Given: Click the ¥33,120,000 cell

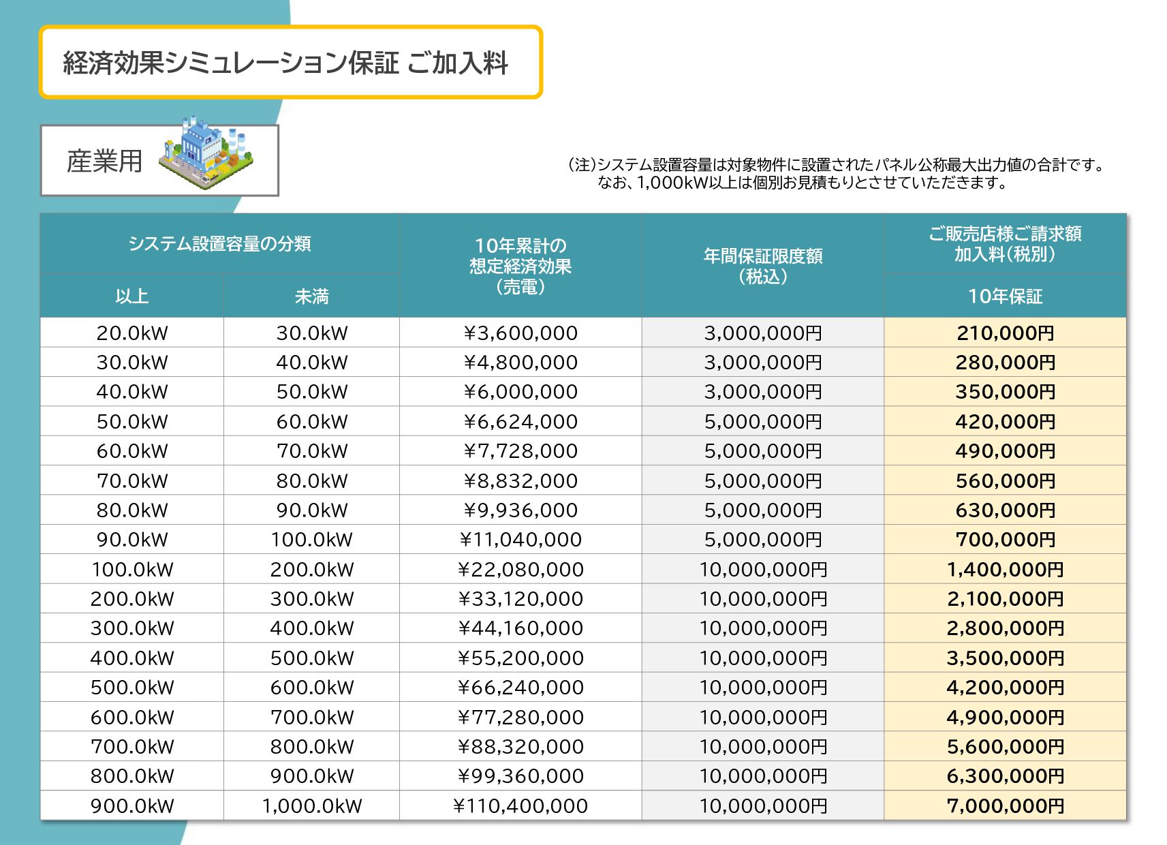Looking at the screenshot, I should (520, 598).
